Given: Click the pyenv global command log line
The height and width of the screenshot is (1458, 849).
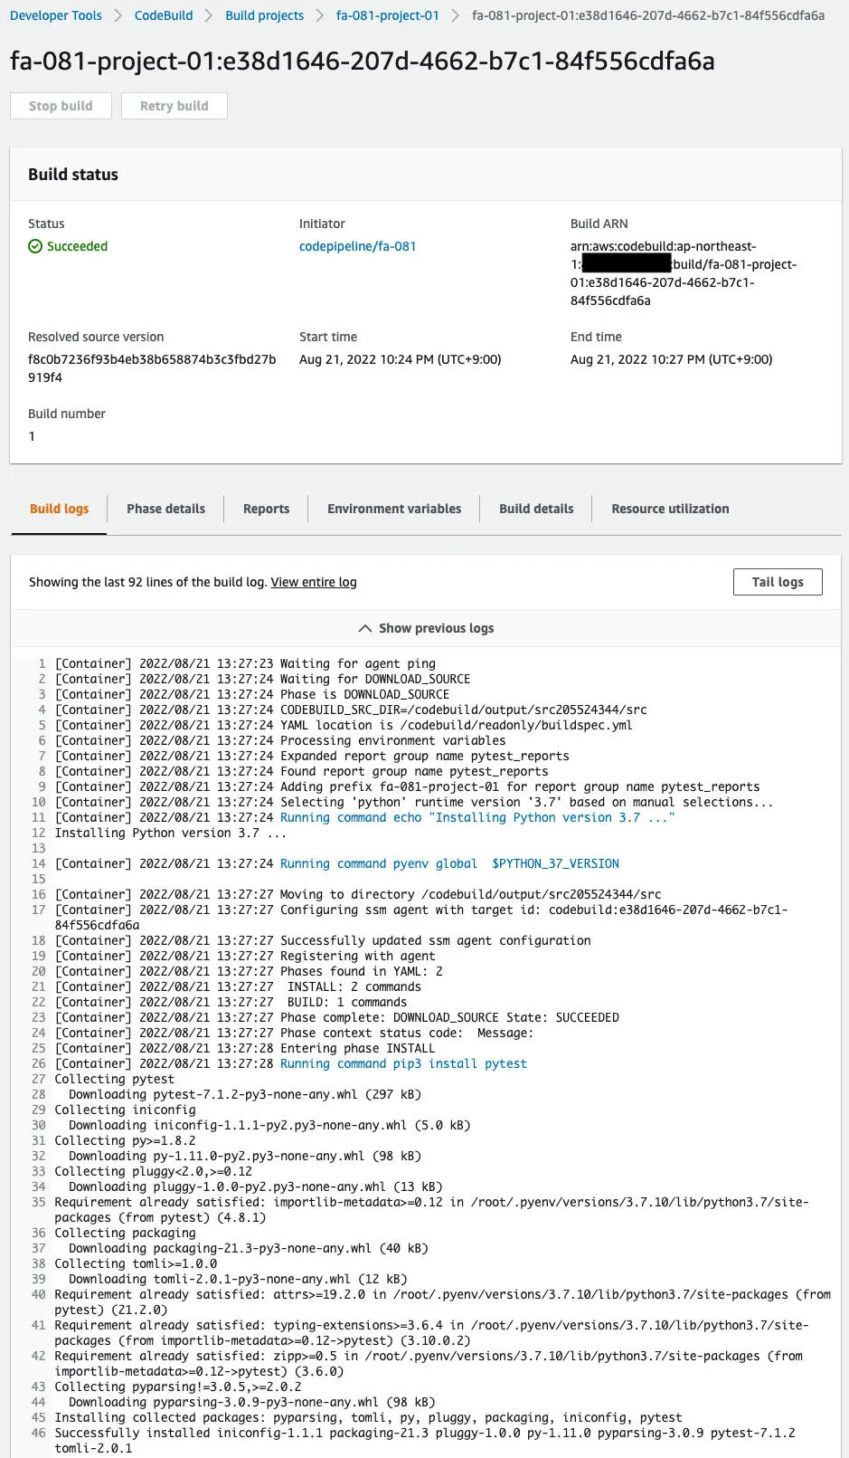Looking at the screenshot, I should [x=449, y=863].
